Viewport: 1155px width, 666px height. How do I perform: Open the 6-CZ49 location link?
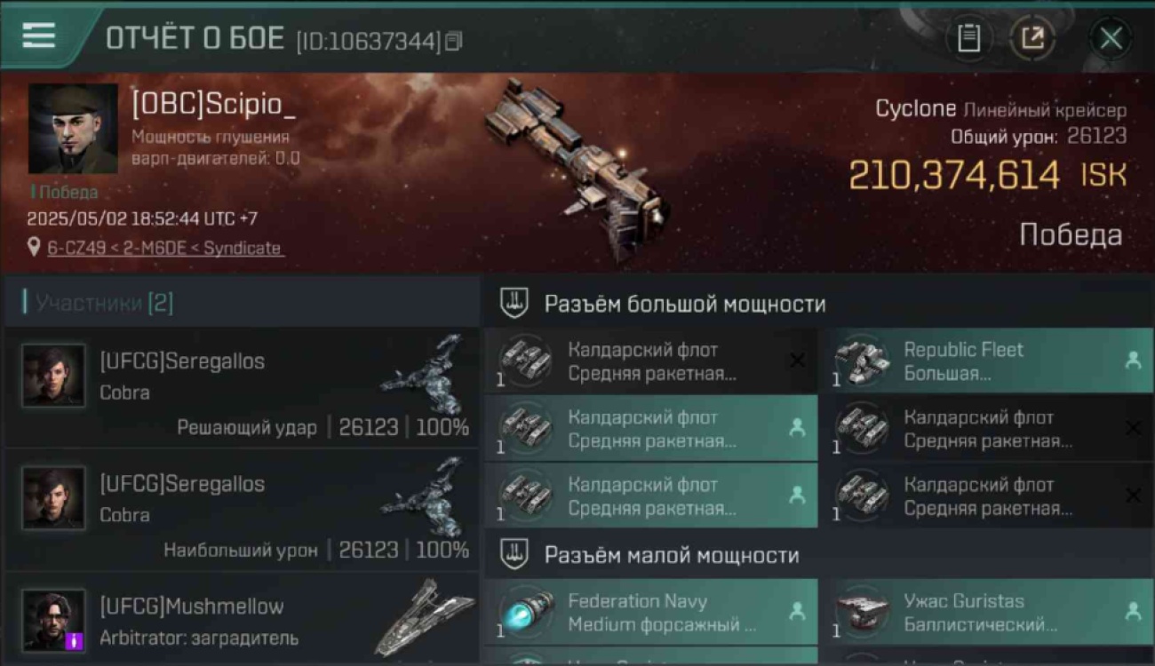(164, 248)
